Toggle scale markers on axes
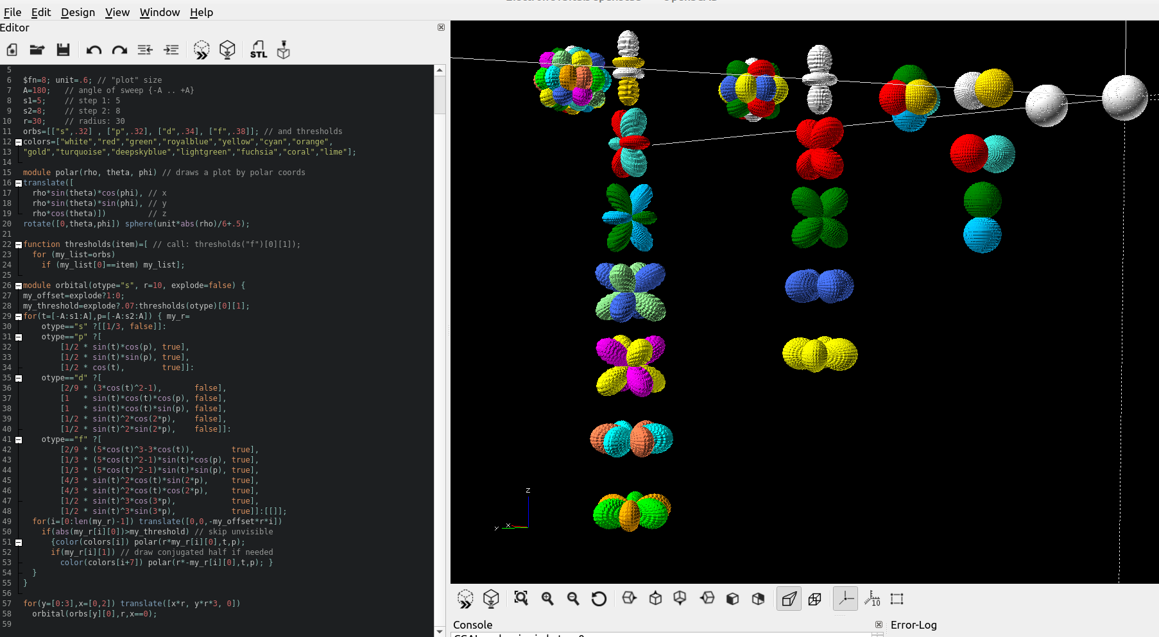Image resolution: width=1159 pixels, height=637 pixels. [x=872, y=599]
